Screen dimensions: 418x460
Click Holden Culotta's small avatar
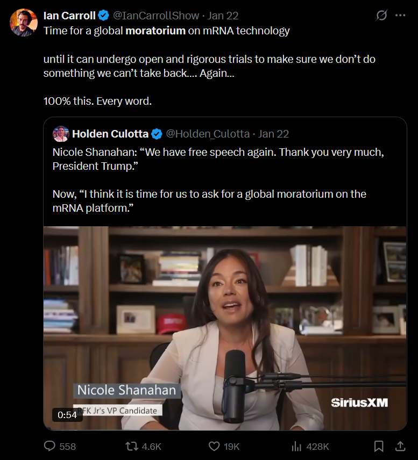pyautogui.click(x=60, y=134)
